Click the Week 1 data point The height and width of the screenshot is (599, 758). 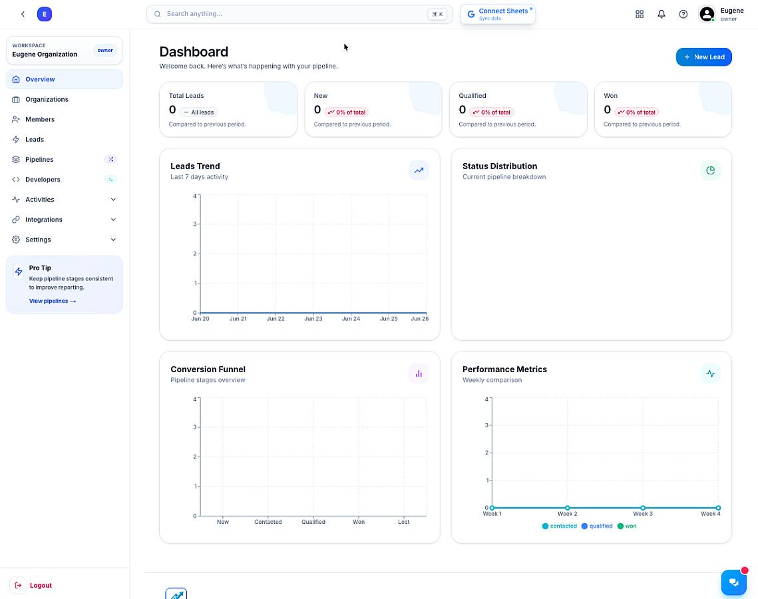point(492,508)
